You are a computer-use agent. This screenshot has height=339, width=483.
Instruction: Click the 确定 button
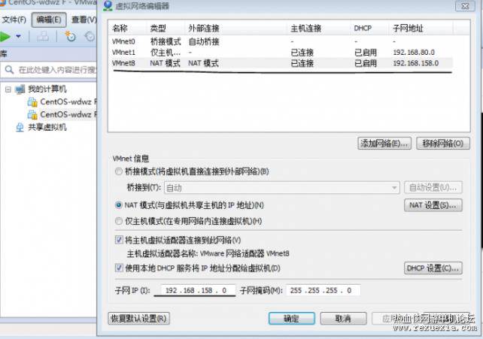tap(292, 319)
